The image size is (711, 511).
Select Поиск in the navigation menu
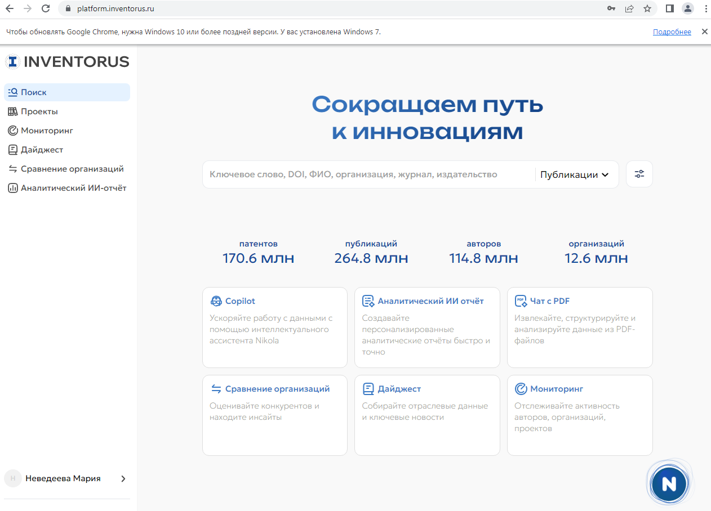coord(35,92)
